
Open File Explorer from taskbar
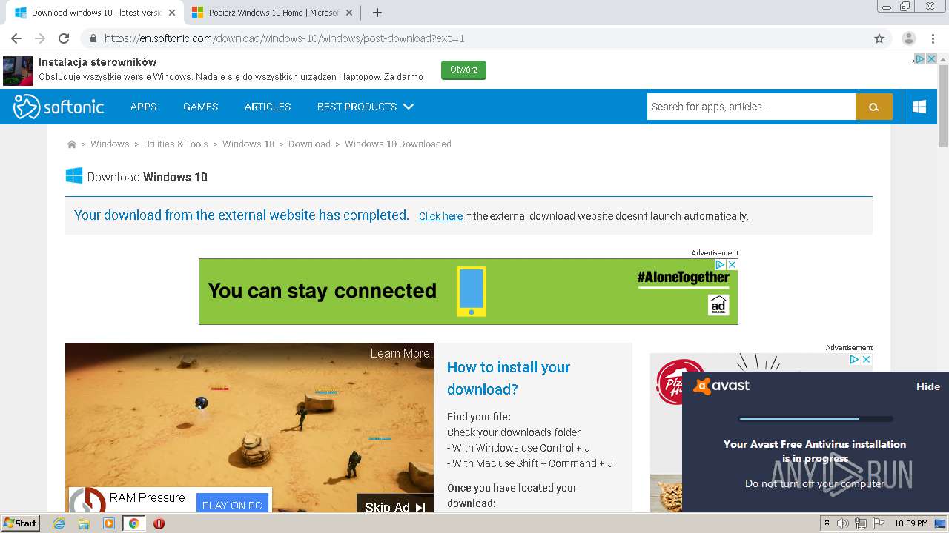[x=84, y=523]
